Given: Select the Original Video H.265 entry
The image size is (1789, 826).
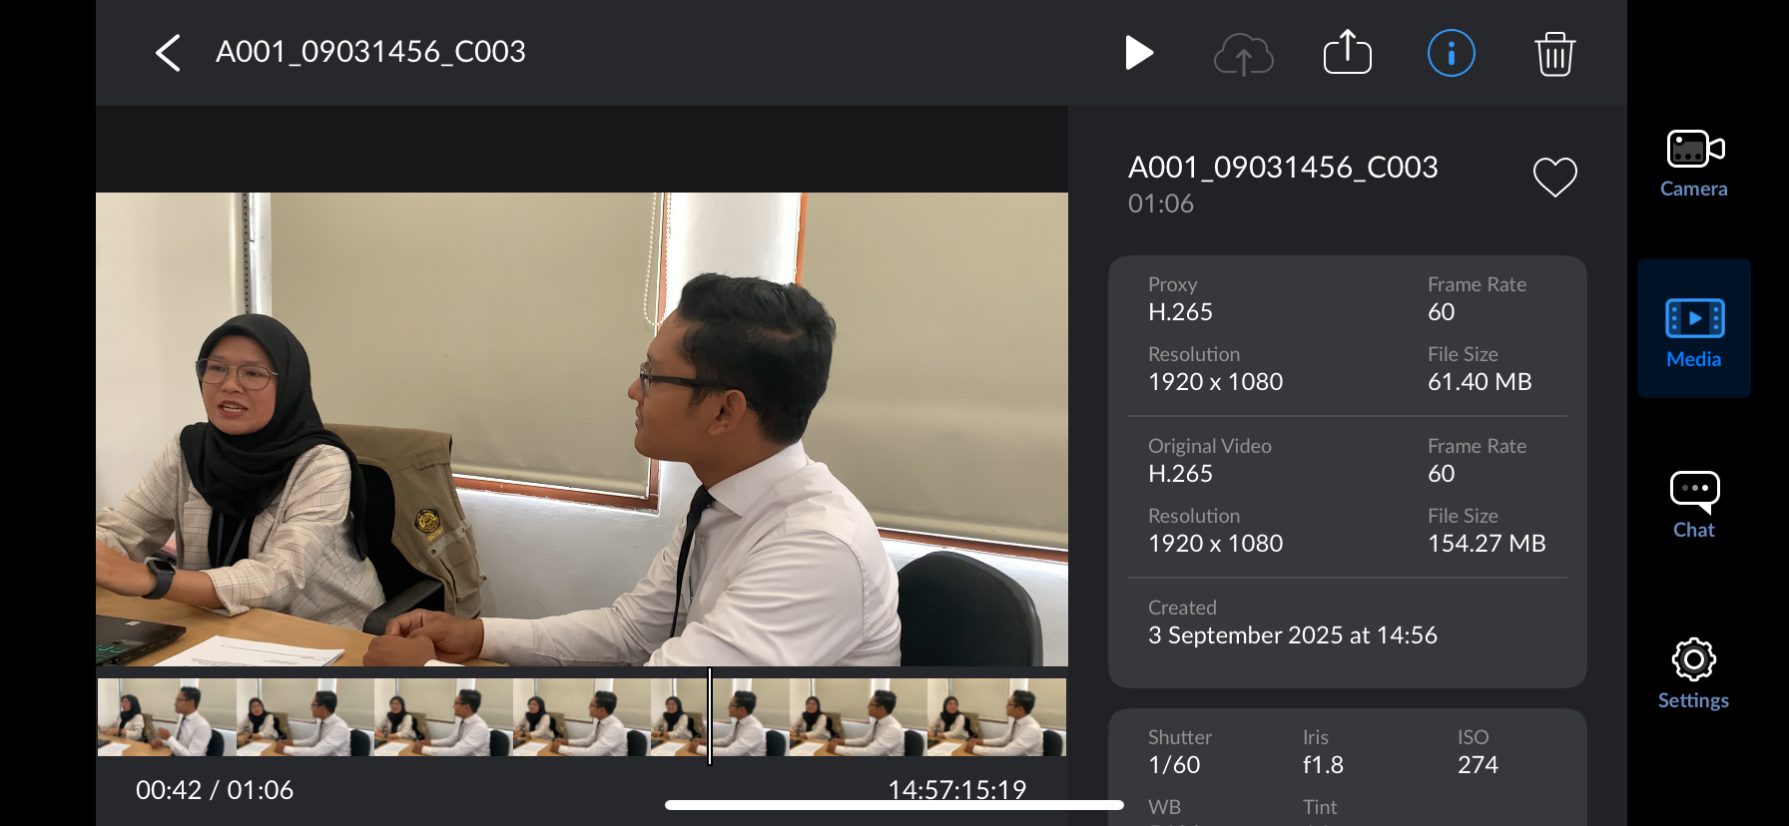Looking at the screenshot, I should (x=1210, y=461).
